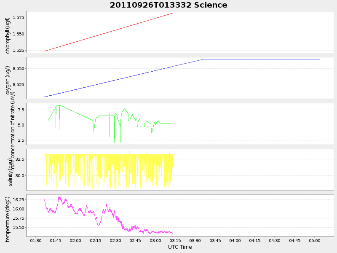Click the 16.00 temperature tick value
The height and width of the screenshot is (253, 337).
tap(19, 209)
